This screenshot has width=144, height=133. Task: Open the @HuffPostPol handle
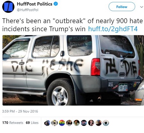(28, 10)
